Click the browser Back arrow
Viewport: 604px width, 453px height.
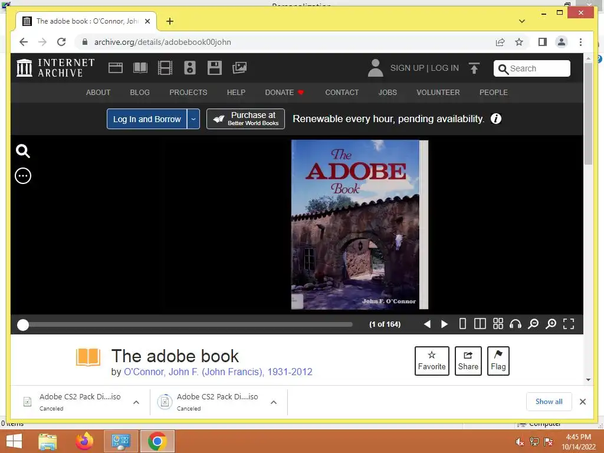pyautogui.click(x=24, y=42)
